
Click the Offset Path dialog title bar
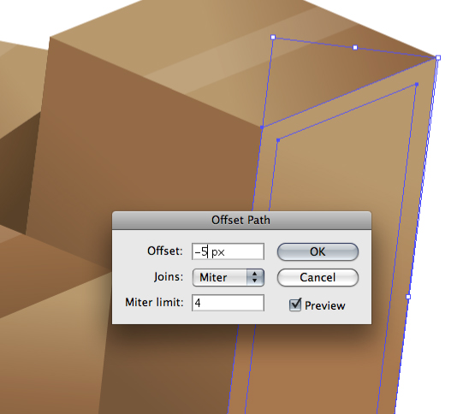[241, 220]
